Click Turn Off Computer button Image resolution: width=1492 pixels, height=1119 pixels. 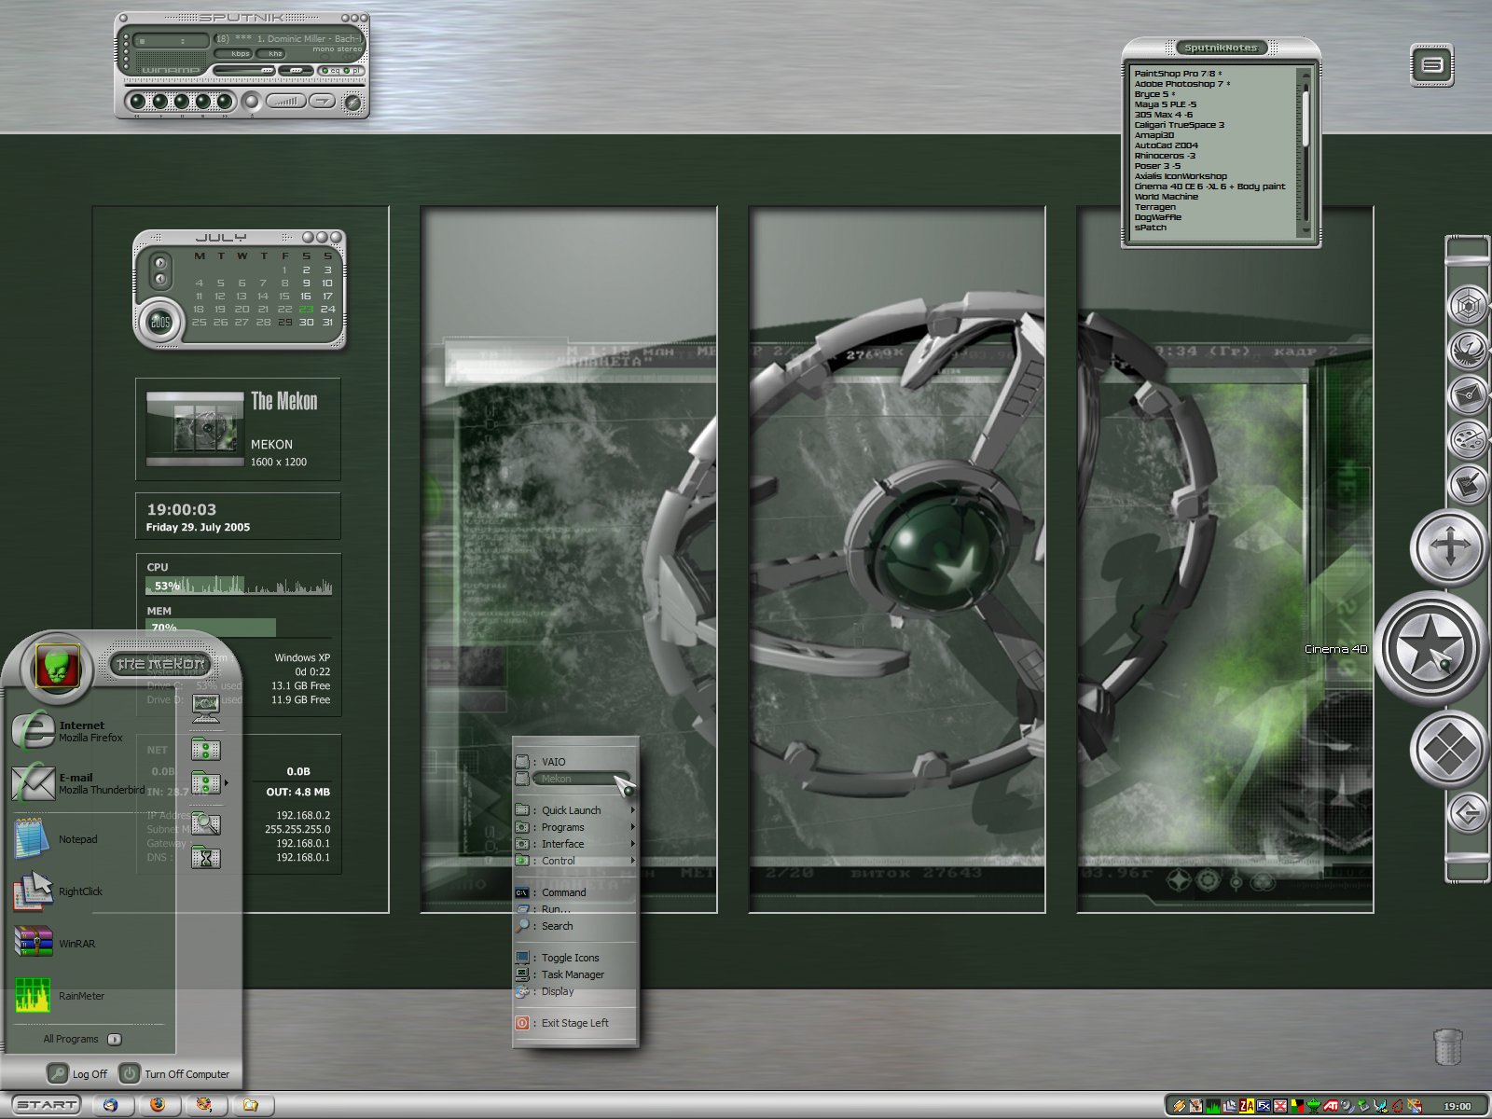(174, 1074)
